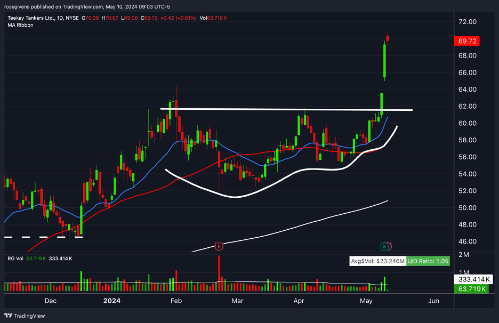
Task: Select the last red candlestick at the top
Action: pos(388,39)
